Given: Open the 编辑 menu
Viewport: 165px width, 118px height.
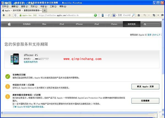Looking at the screenshot, I should click(15, 7).
